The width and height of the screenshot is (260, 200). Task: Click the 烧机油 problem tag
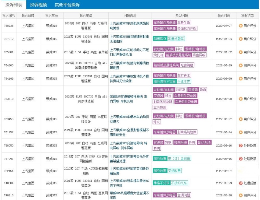click(x=158, y=55)
